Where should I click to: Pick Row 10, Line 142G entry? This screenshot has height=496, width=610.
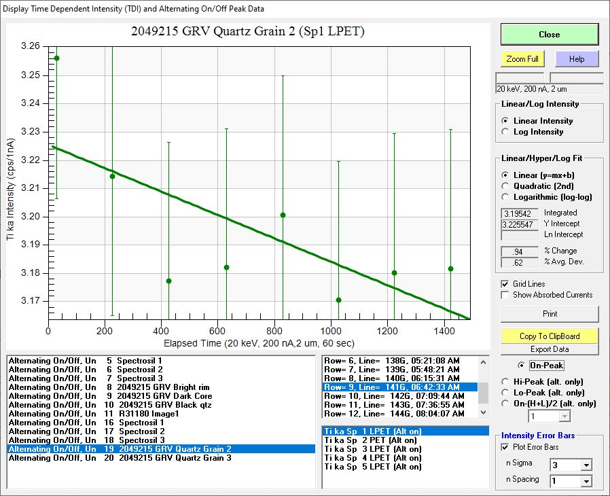[395, 395]
